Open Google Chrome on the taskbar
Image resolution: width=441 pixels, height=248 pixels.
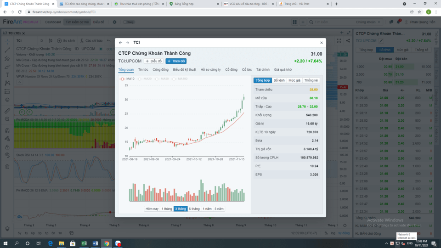[107, 243]
